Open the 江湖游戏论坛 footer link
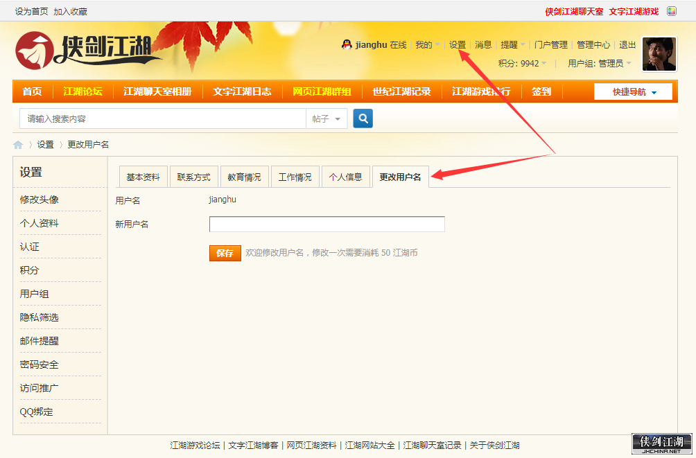 click(195, 445)
